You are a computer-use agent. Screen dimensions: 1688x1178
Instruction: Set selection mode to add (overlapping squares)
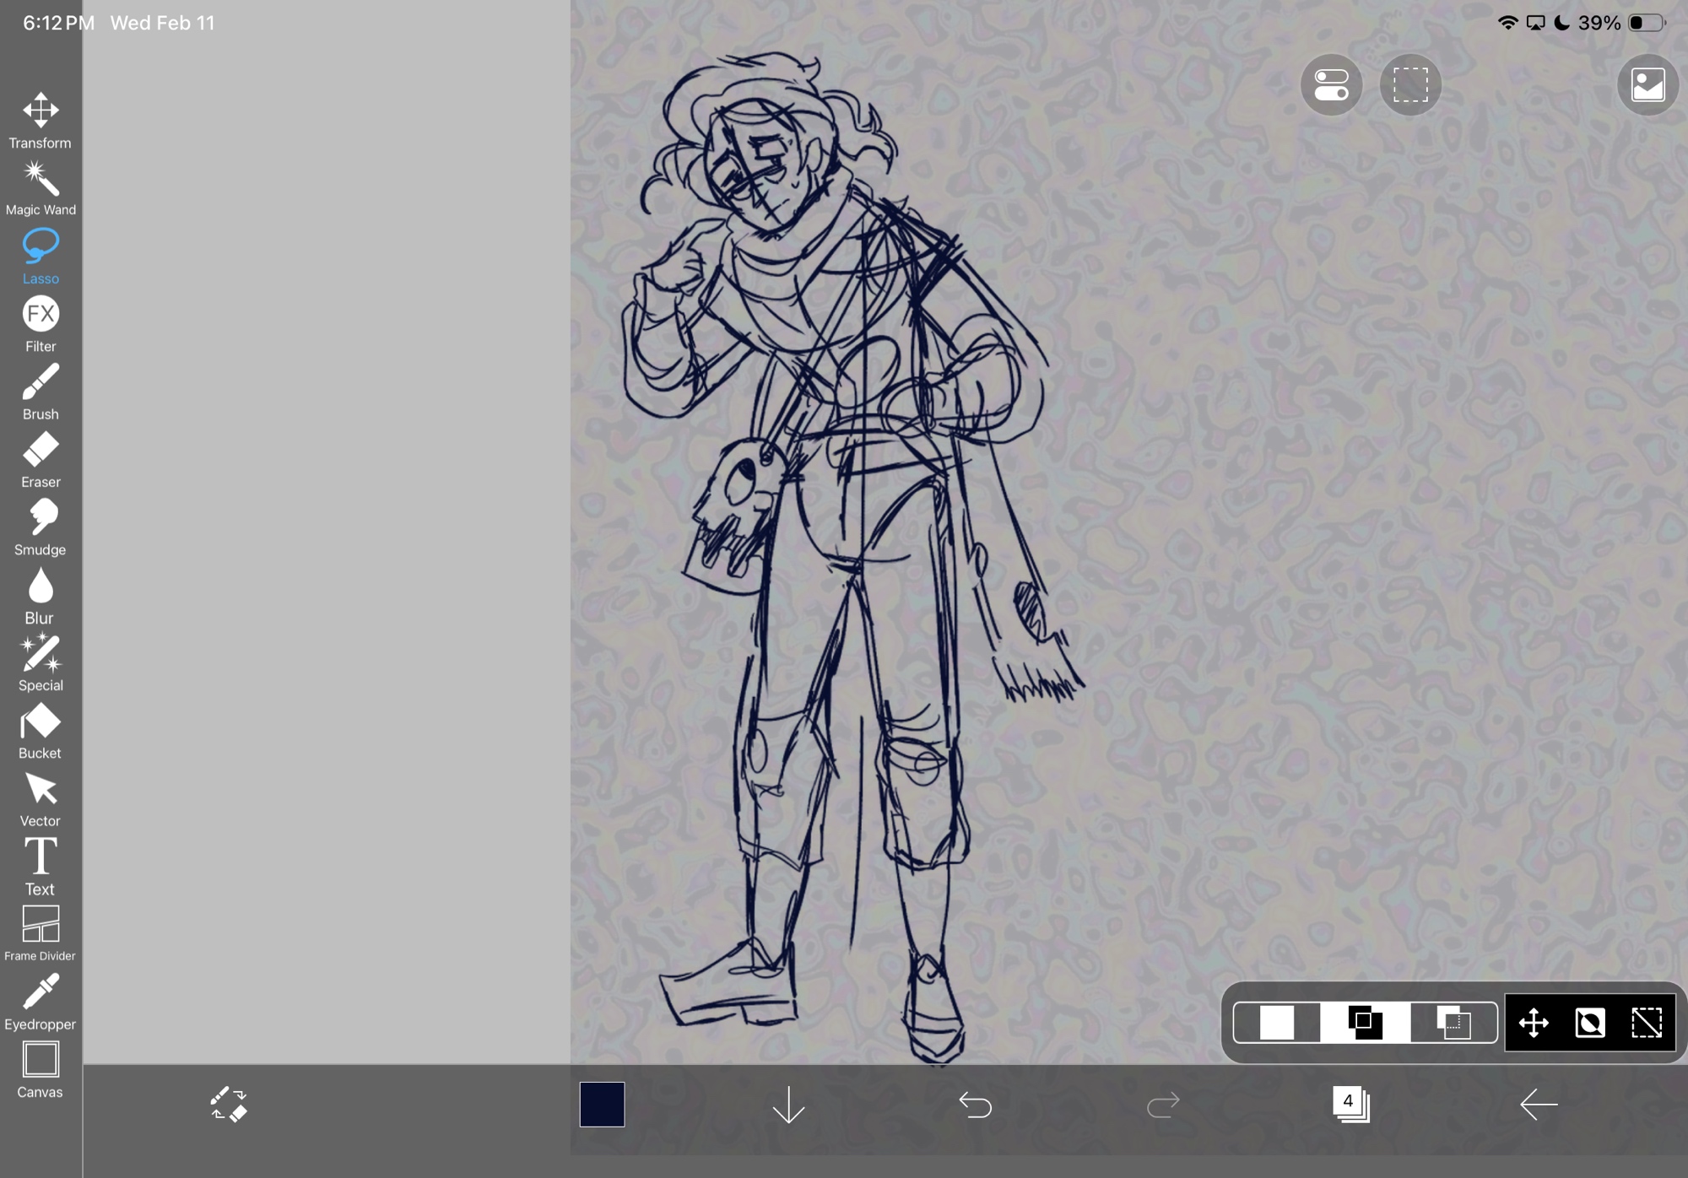[1365, 1023]
